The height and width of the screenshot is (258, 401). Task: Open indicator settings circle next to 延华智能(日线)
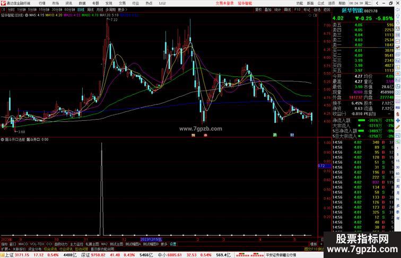[27, 15]
